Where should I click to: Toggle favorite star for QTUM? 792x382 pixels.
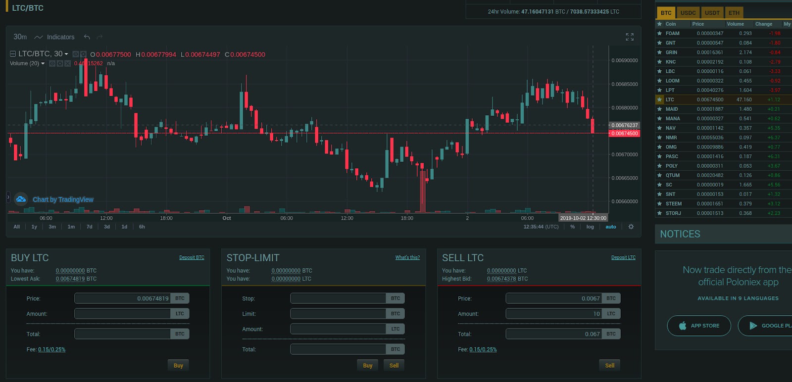pyautogui.click(x=659, y=175)
